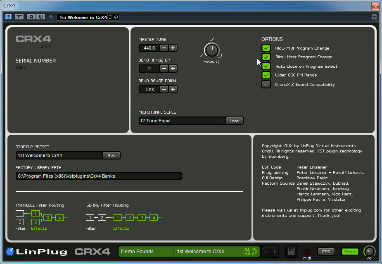Click the MW indicator in the preset display
The height and width of the screenshot is (264, 382).
(247, 254)
